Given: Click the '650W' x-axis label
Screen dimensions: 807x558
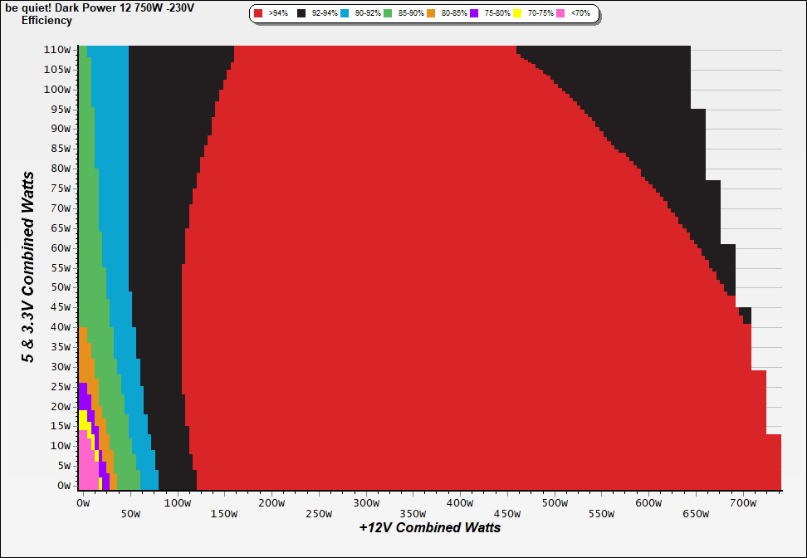Looking at the screenshot, I should [696, 514].
